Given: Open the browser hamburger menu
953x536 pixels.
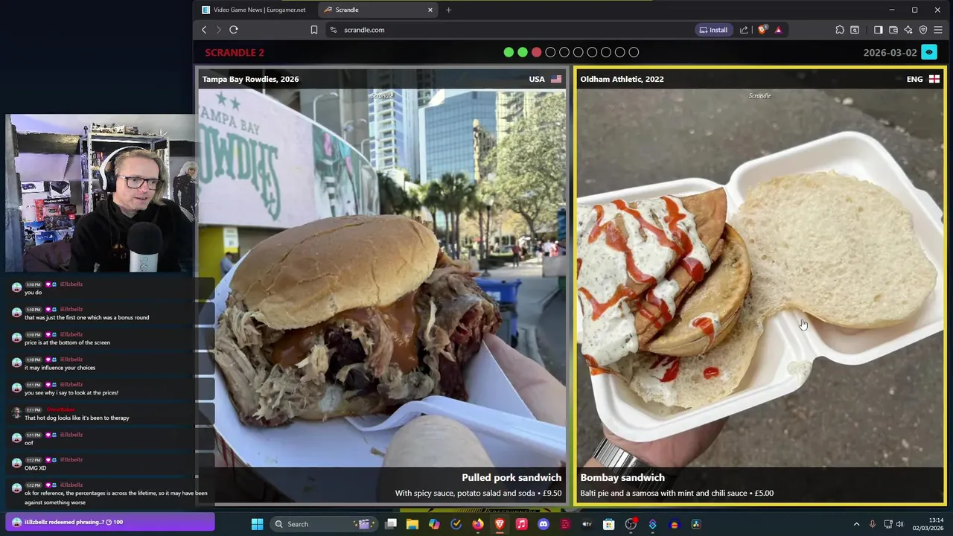Looking at the screenshot, I should 938,30.
